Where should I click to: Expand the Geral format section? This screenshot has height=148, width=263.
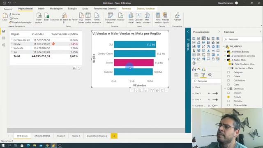(193, 87)
